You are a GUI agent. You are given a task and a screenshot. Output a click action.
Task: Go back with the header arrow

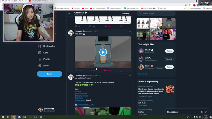pyautogui.click(x=69, y=14)
